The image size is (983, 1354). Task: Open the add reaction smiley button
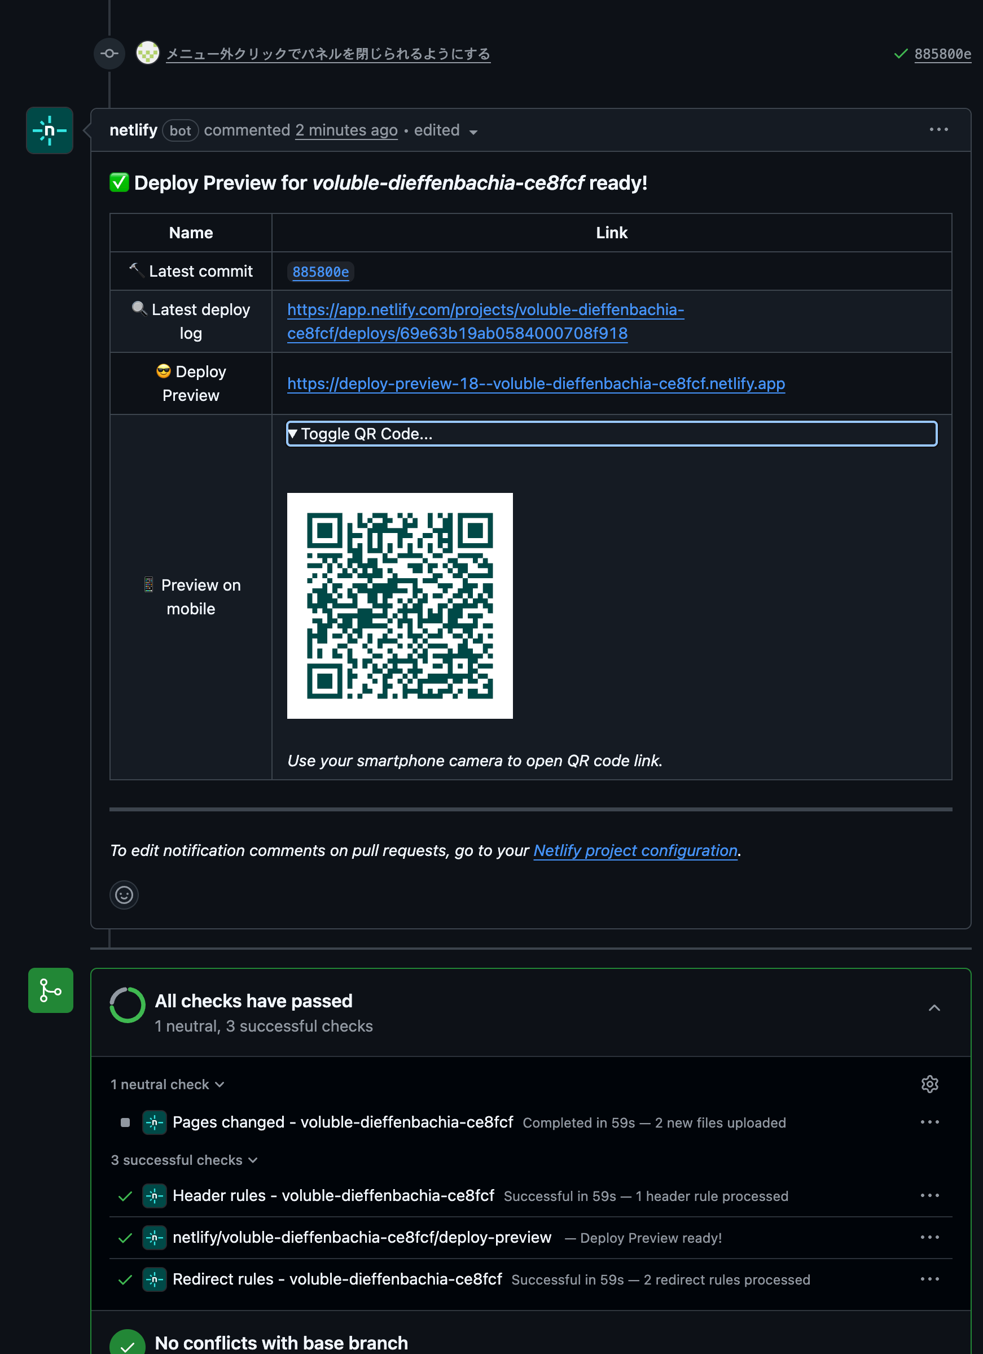[x=124, y=894]
